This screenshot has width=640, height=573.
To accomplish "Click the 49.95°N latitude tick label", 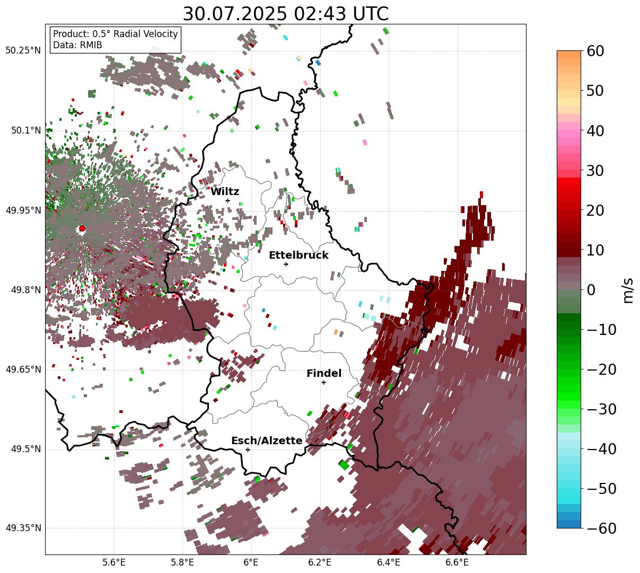I will [x=23, y=210].
